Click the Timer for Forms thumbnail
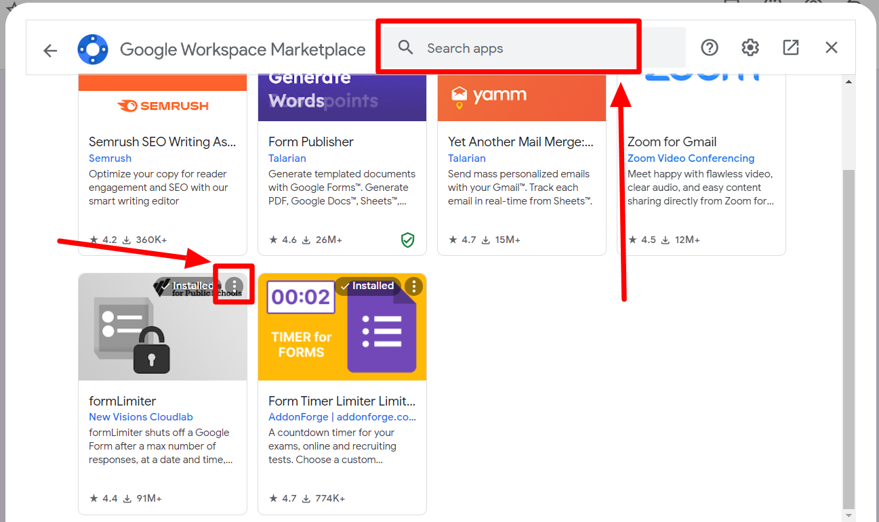This screenshot has height=522, width=879. click(342, 327)
